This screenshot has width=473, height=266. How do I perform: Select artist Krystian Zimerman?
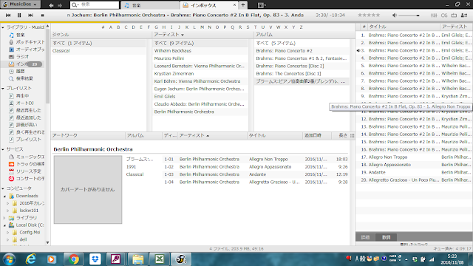click(x=200, y=74)
